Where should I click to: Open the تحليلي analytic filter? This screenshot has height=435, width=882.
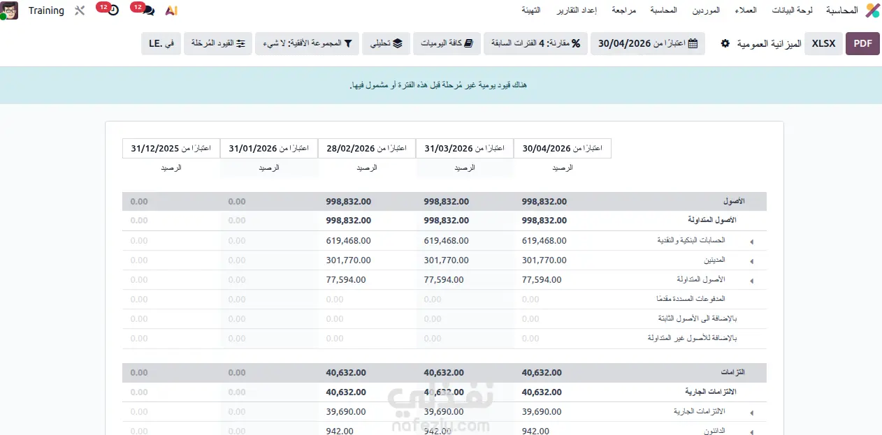coord(386,43)
